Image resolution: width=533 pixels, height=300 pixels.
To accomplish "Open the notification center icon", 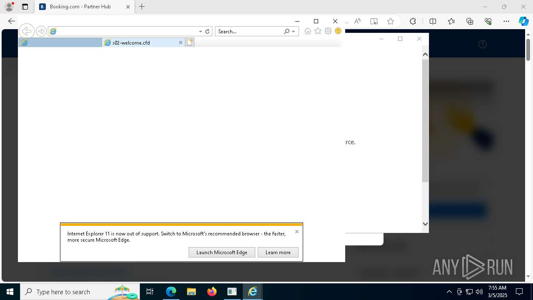I will 519,292.
